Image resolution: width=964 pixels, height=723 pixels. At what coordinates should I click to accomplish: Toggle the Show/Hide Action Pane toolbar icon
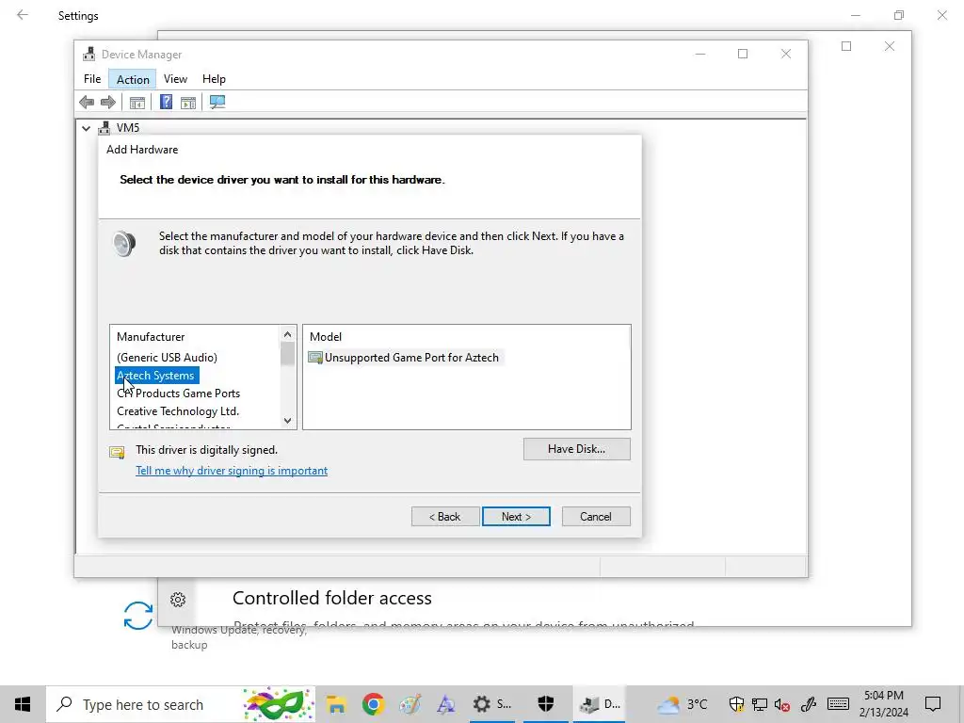pos(188,103)
